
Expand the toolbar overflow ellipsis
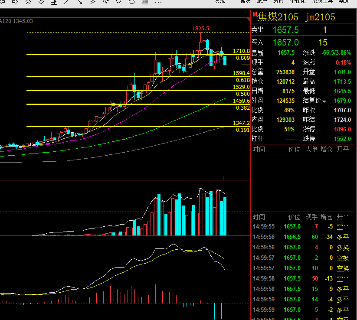click(x=158, y=2)
